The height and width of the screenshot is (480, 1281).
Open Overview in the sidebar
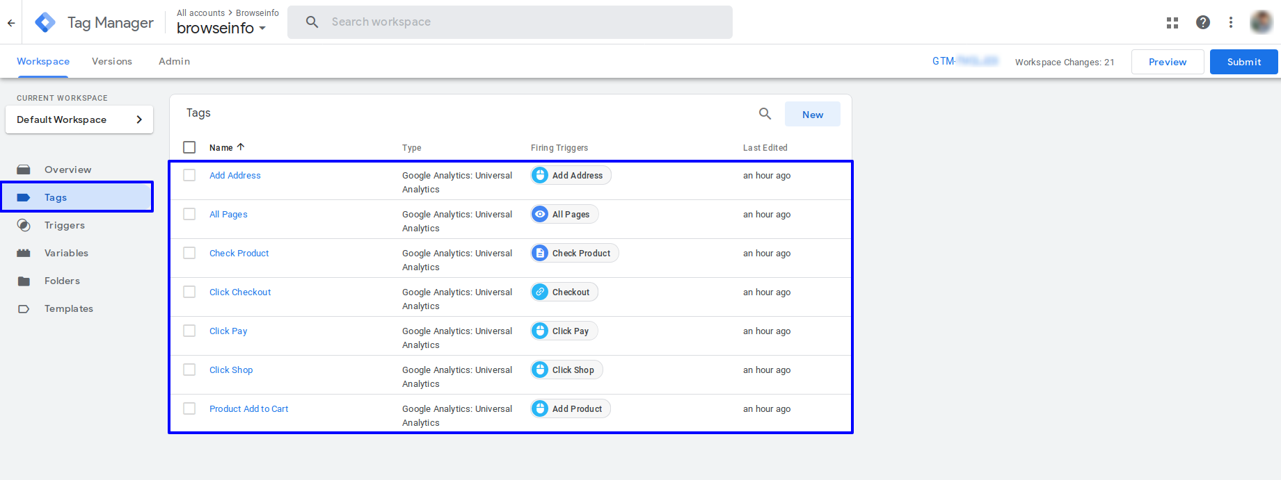click(x=67, y=169)
